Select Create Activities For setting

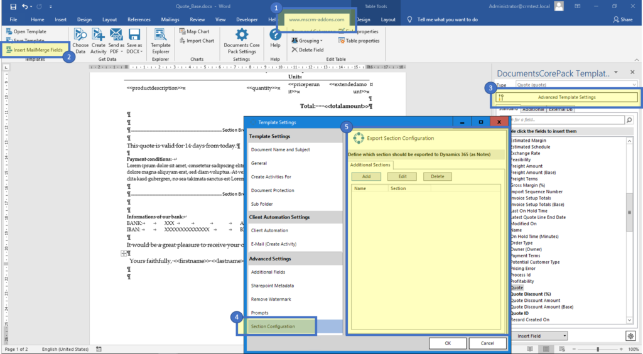point(271,176)
